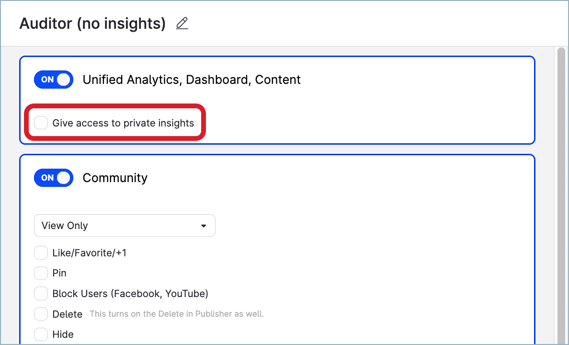569x345 pixels.
Task: Click 'Give access to private insights' label text
Action: 123,123
